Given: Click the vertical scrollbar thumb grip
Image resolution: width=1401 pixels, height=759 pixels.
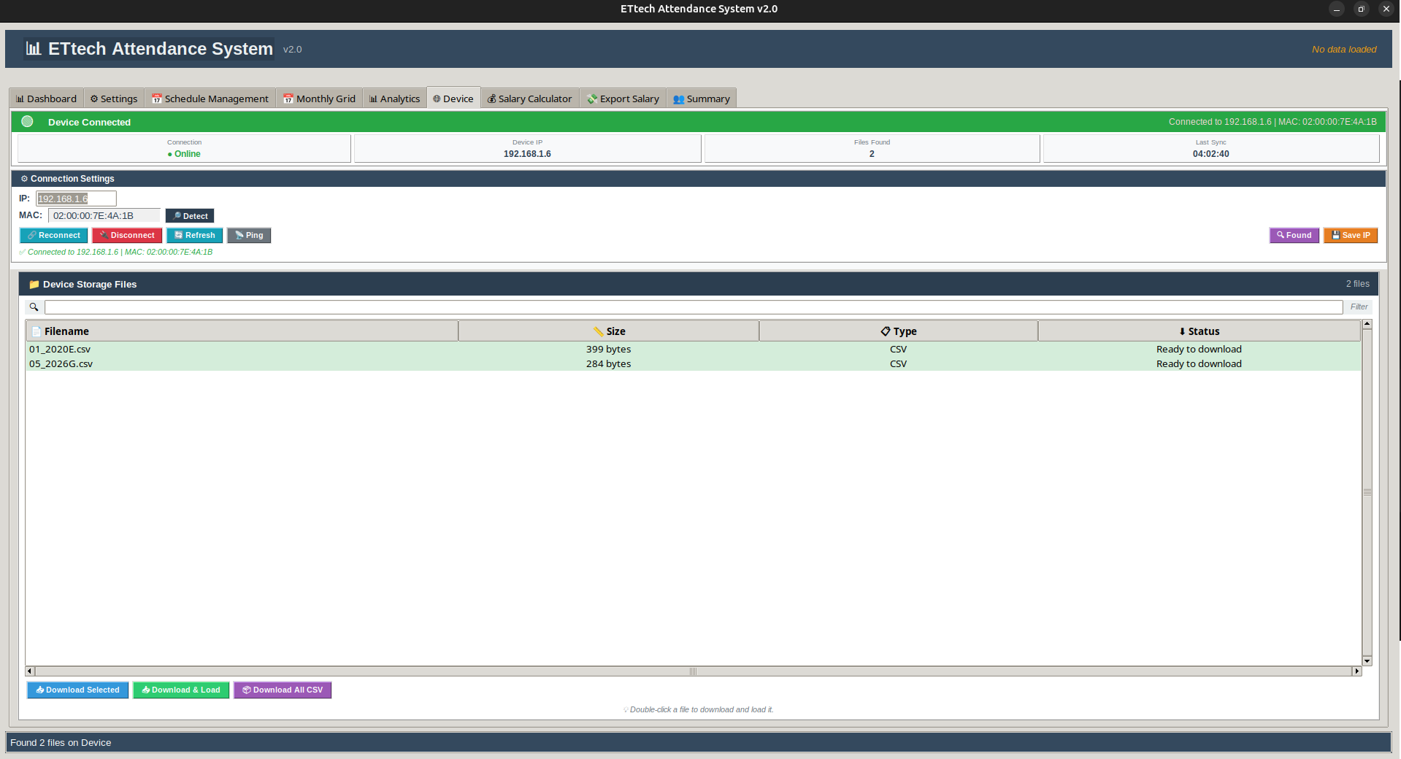Looking at the screenshot, I should (x=1367, y=493).
